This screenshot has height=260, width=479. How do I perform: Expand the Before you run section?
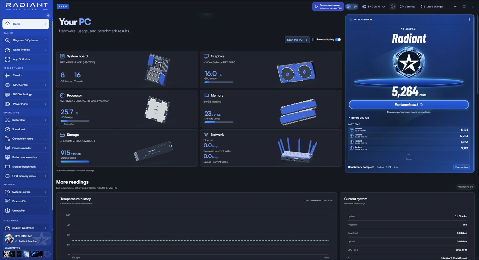point(359,118)
